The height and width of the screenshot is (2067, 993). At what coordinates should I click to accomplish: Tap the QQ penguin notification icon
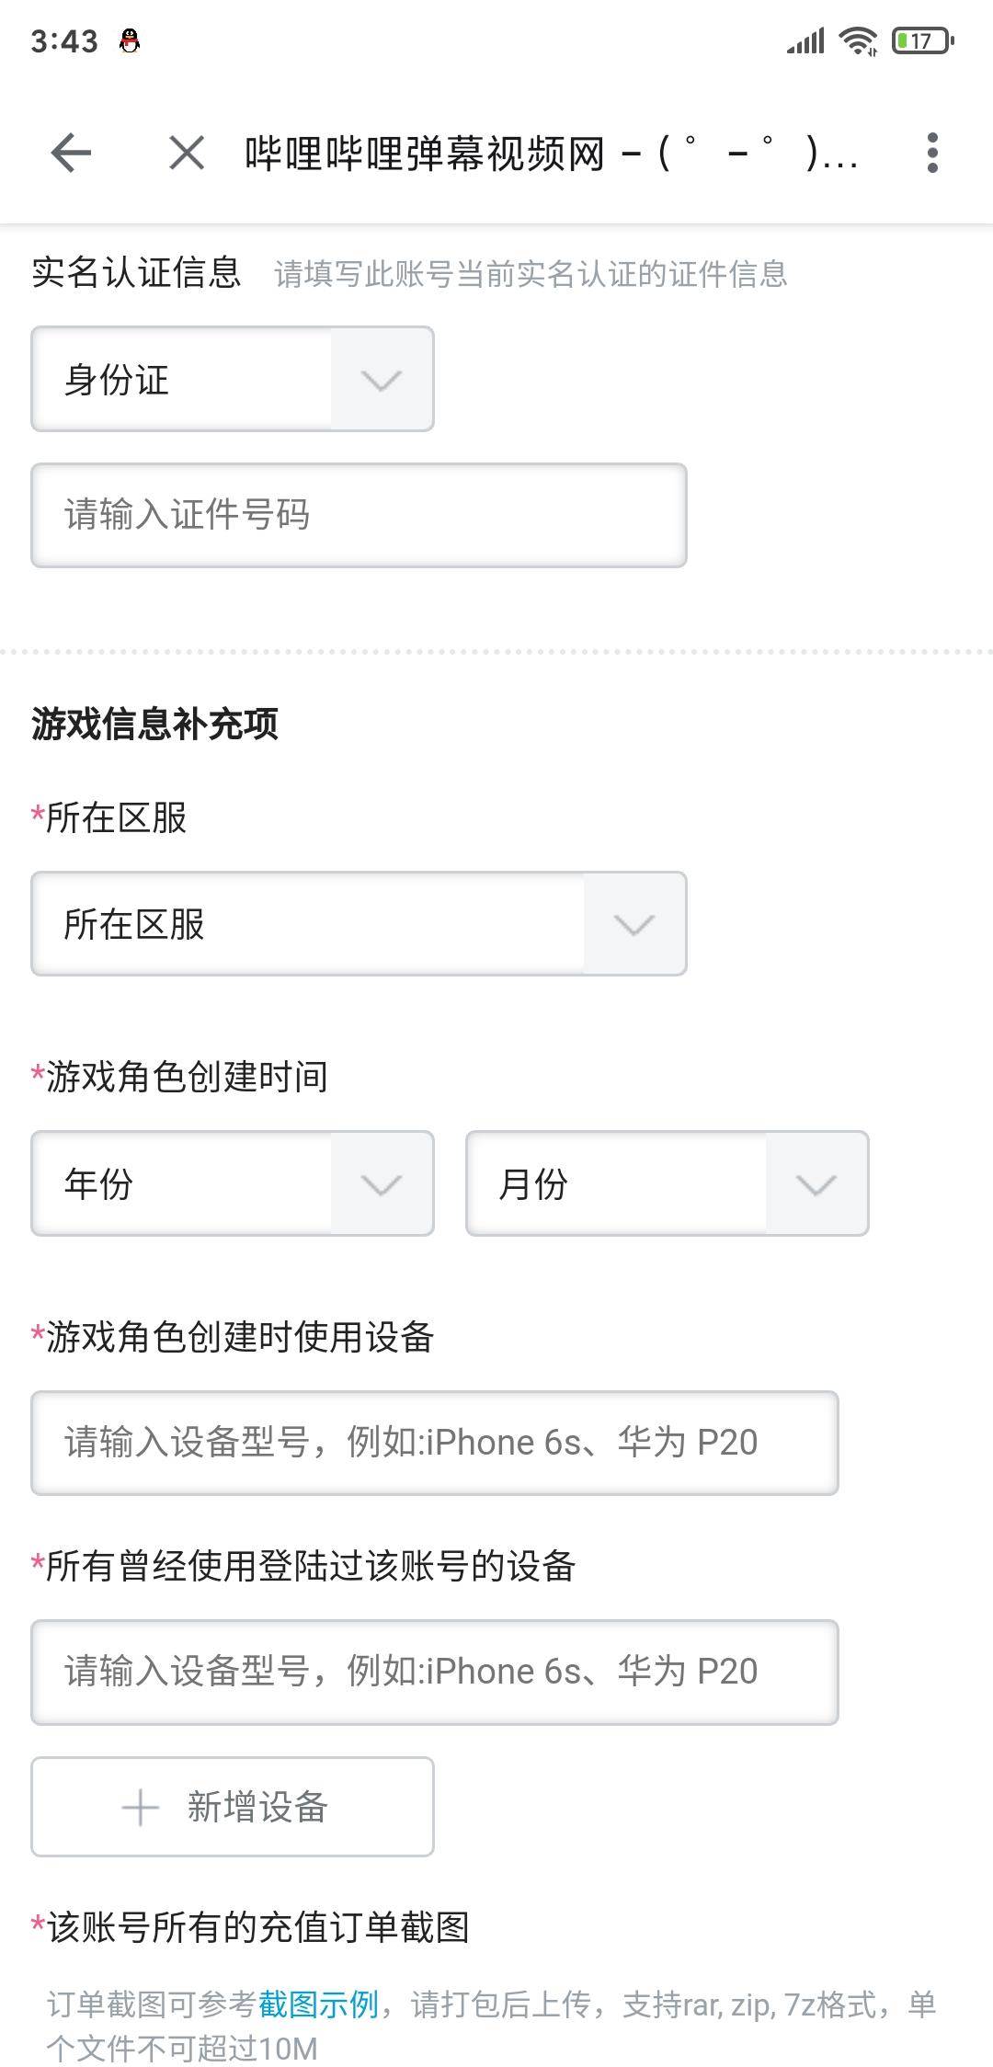tap(130, 40)
